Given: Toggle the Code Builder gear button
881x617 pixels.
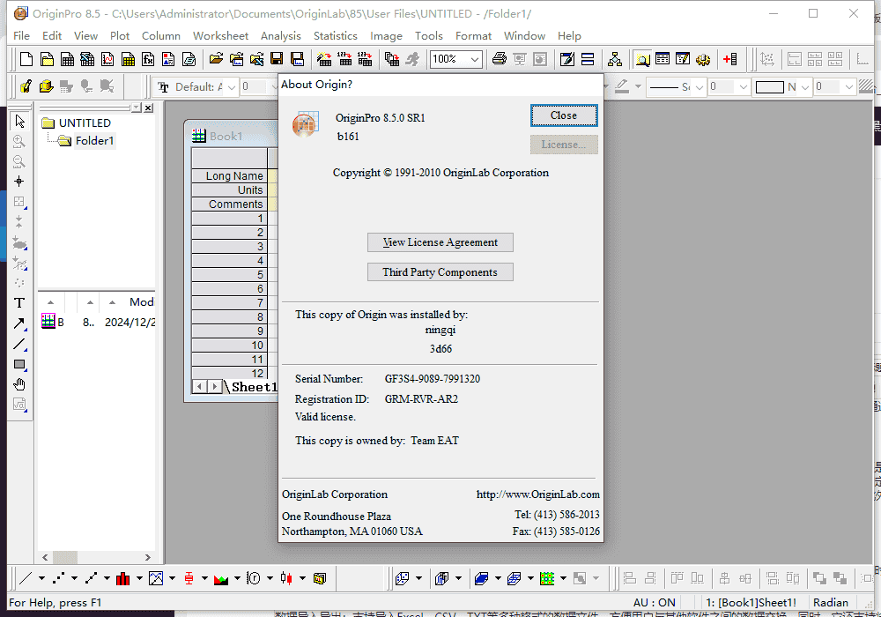Looking at the screenshot, I should tap(703, 60).
